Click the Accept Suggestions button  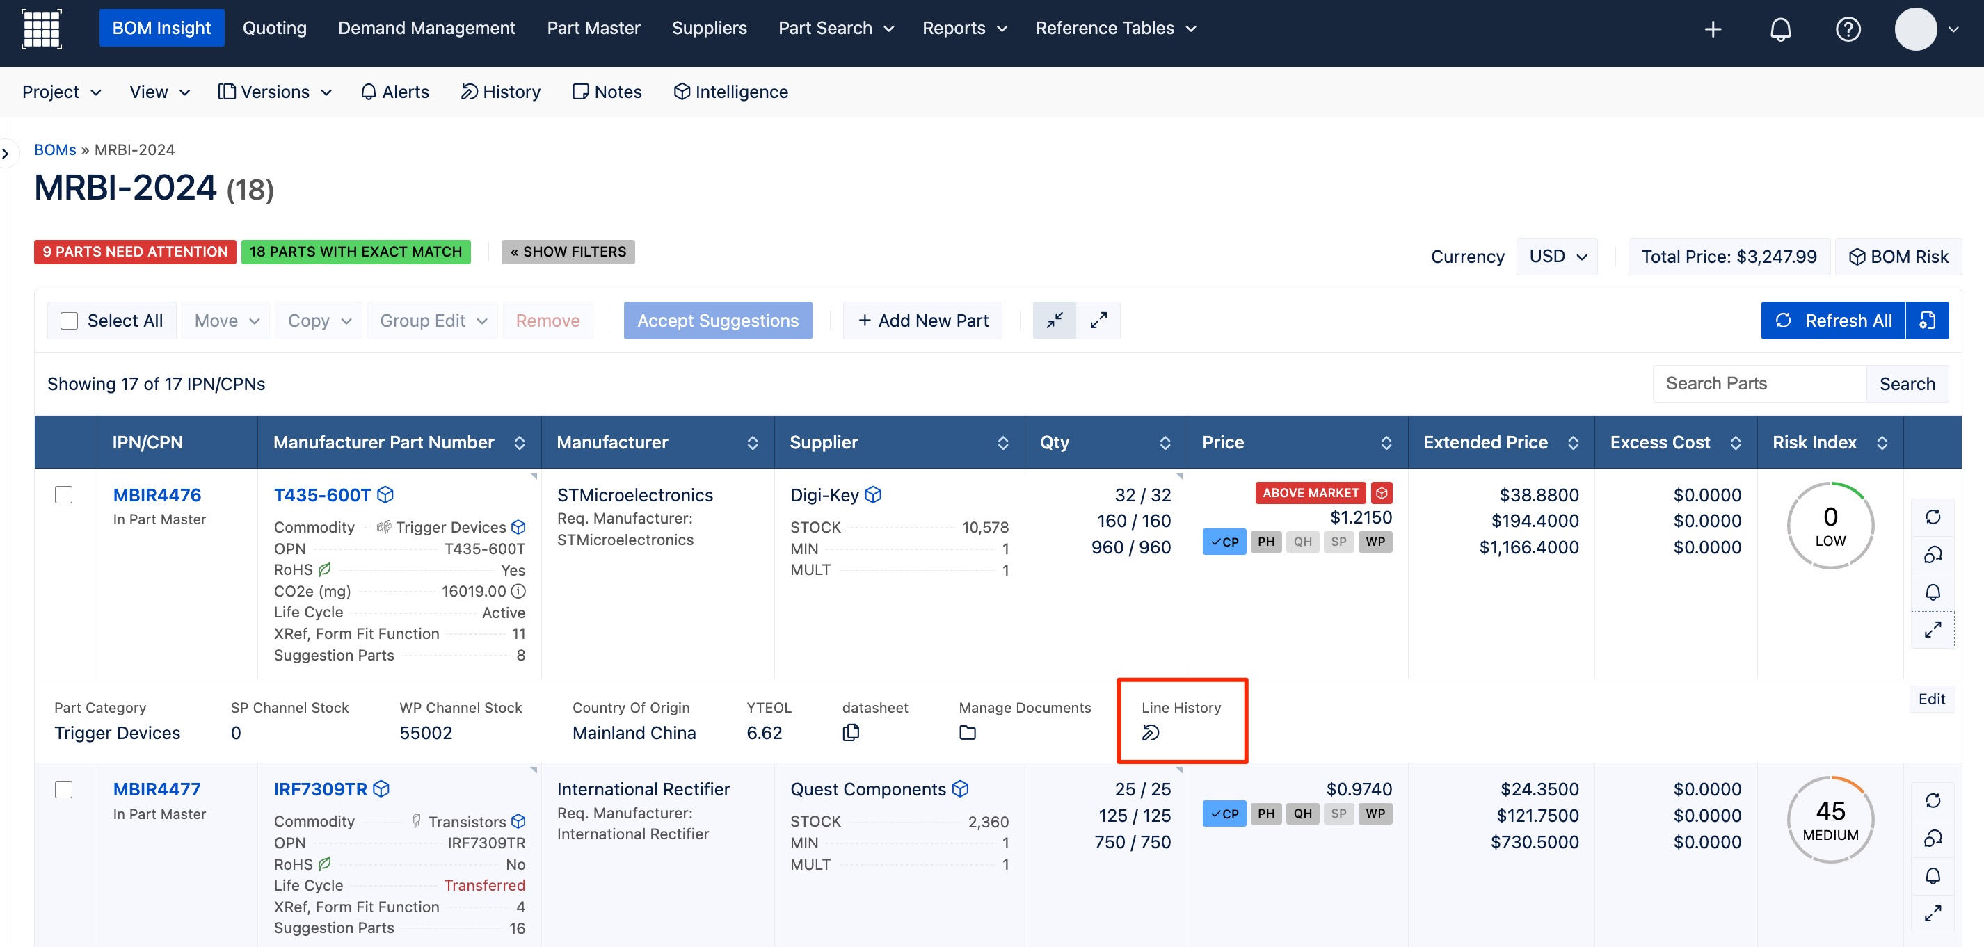point(718,321)
